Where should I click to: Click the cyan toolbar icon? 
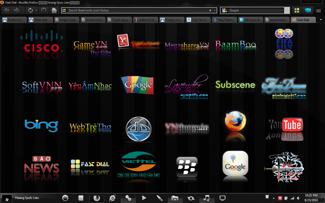pyautogui.click(x=308, y=10)
